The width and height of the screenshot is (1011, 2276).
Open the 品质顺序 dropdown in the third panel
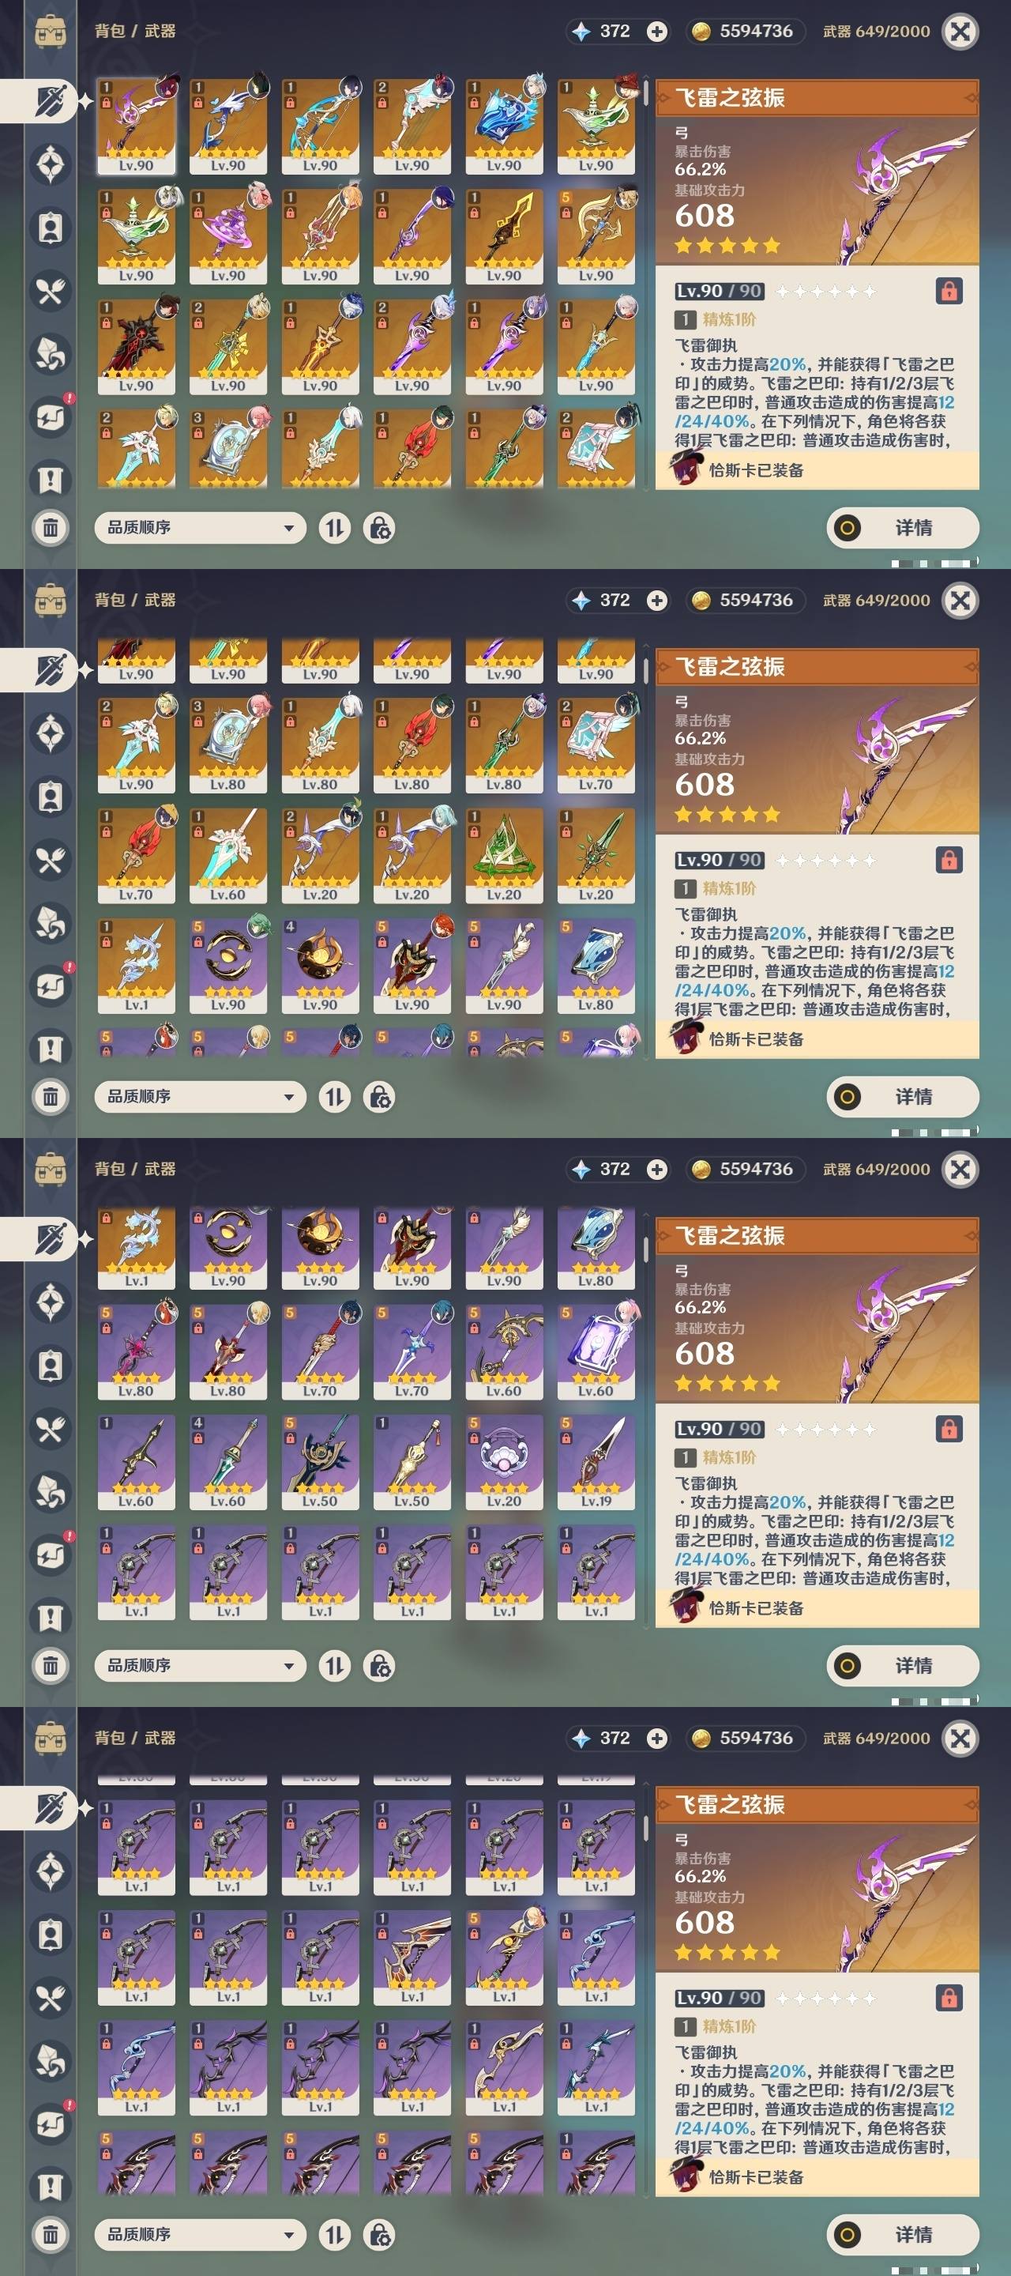tap(201, 1667)
